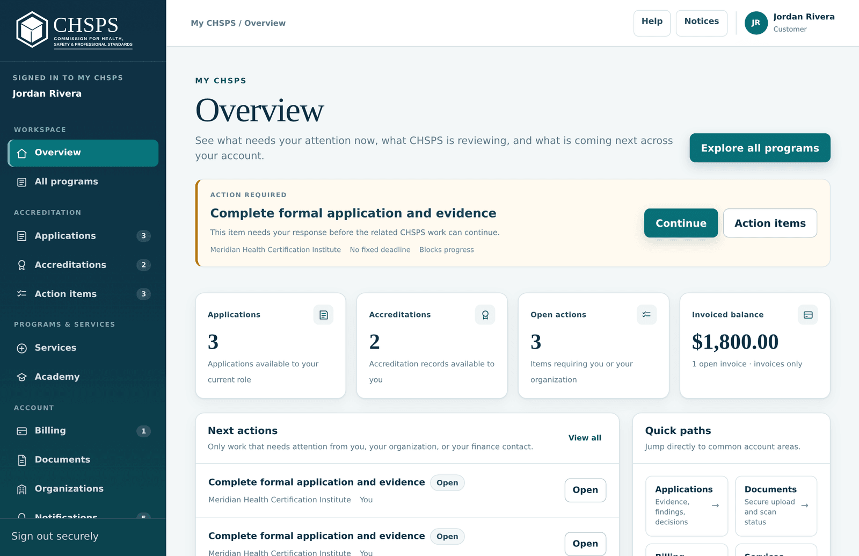Click the card icon on Invoiced balance card
The width and height of the screenshot is (859, 556).
[x=808, y=315]
